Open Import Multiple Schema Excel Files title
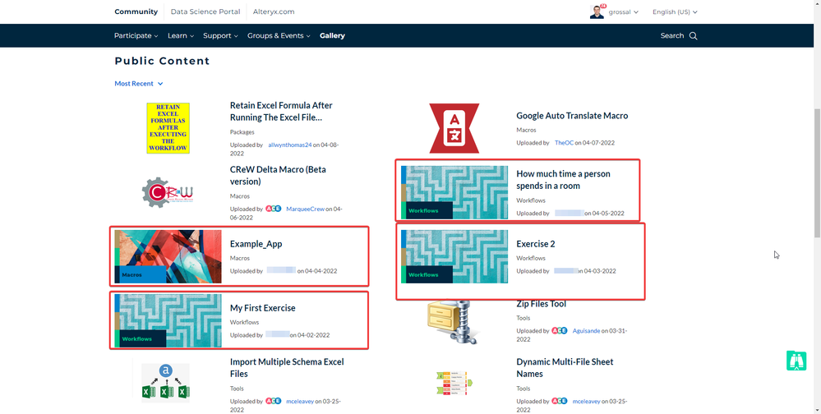This screenshot has height=414, width=821. 287,367
